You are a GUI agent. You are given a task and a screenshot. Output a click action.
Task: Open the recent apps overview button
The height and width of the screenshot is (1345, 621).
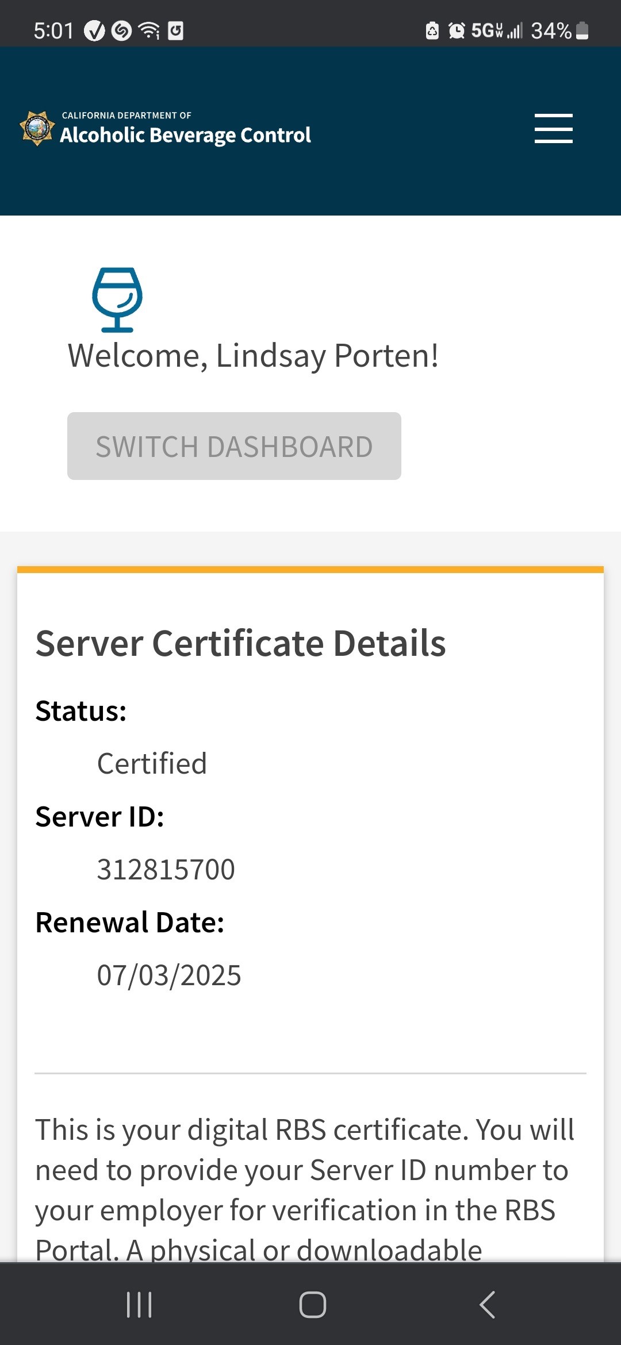139,1304
